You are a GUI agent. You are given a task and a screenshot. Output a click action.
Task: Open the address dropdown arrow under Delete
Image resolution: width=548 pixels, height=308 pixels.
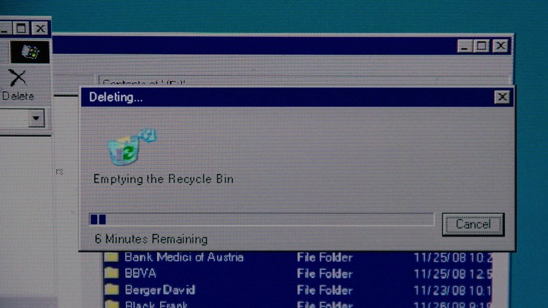click(x=36, y=119)
